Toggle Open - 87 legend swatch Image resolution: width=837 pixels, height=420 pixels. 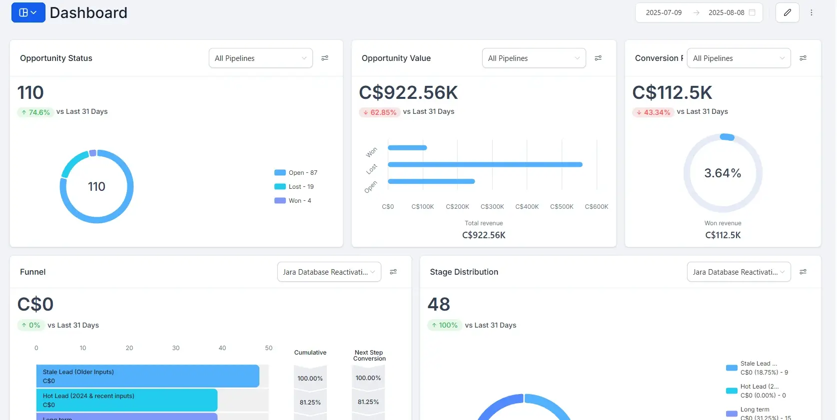tap(280, 173)
